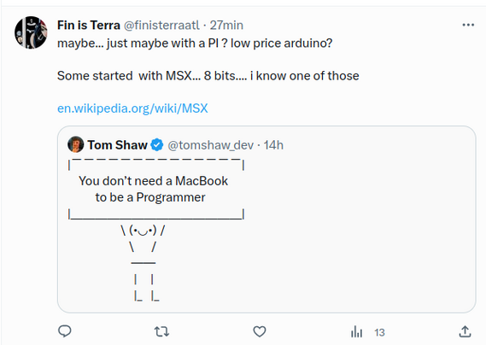486x345 pixels.
Task: Open the @finisterraatl handle
Action: pos(161,25)
